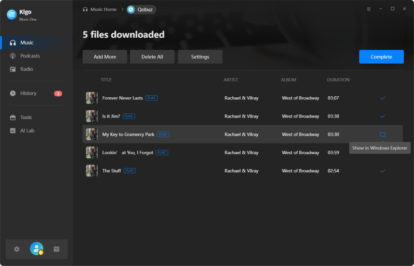The width and height of the screenshot is (414, 266).
Task: Click duration 03:38 of Is it Jim?
Action: point(333,116)
